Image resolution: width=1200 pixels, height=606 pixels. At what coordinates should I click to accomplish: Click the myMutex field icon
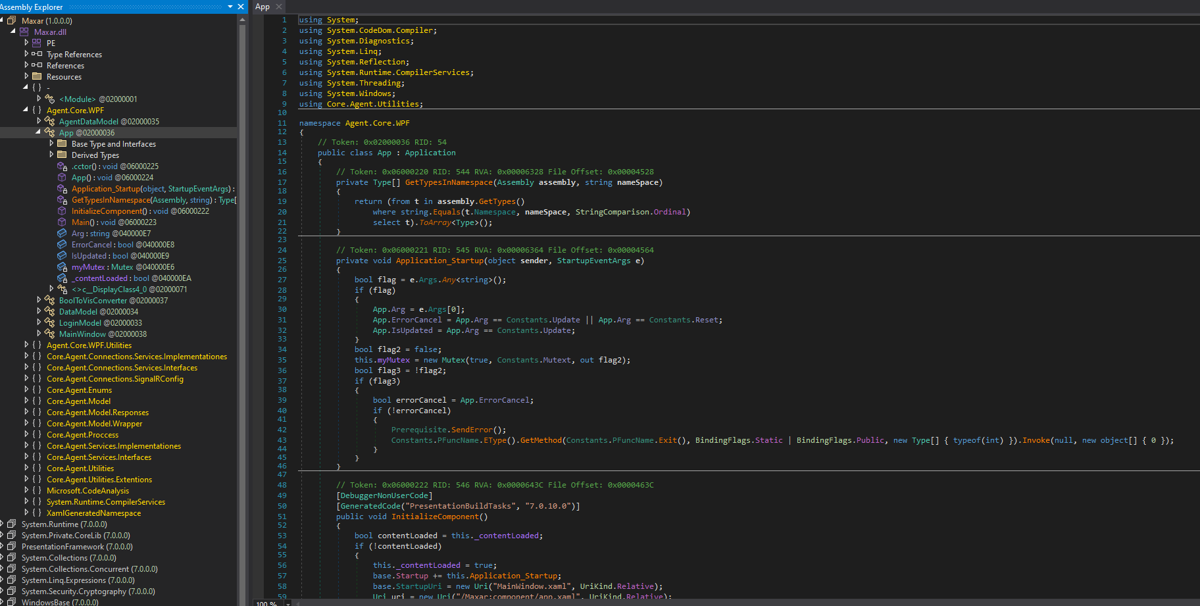(x=62, y=267)
